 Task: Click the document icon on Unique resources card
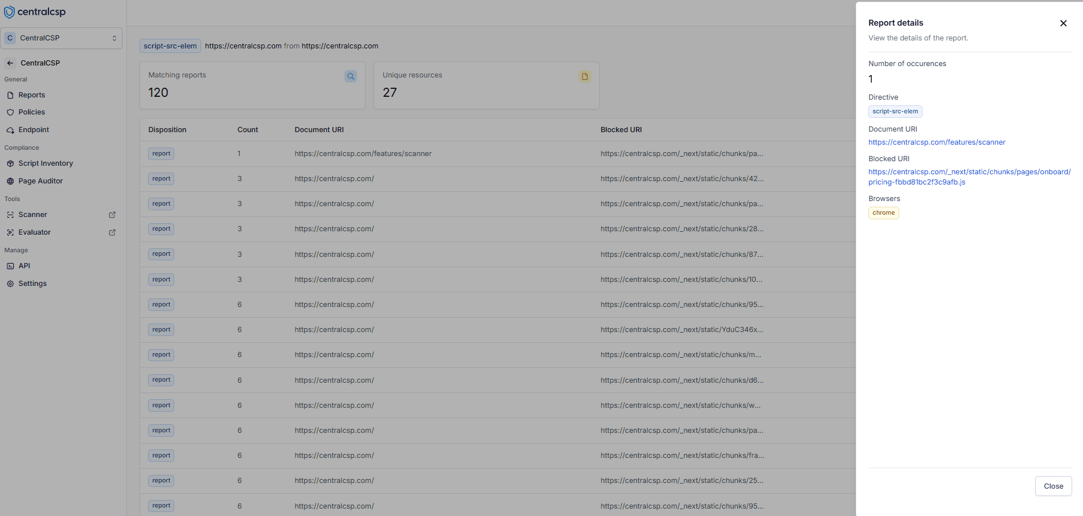tap(584, 76)
